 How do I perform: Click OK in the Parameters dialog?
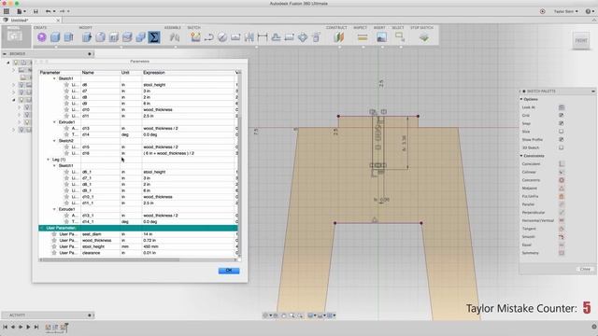(x=229, y=271)
